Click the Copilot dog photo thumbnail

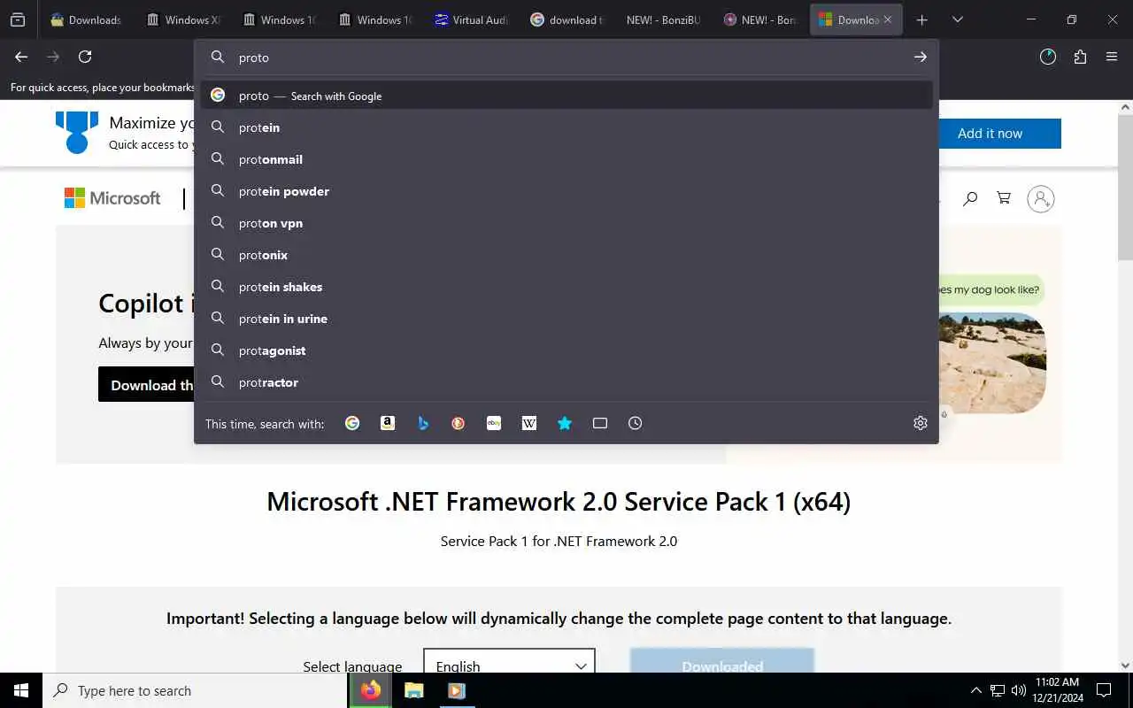(x=992, y=363)
